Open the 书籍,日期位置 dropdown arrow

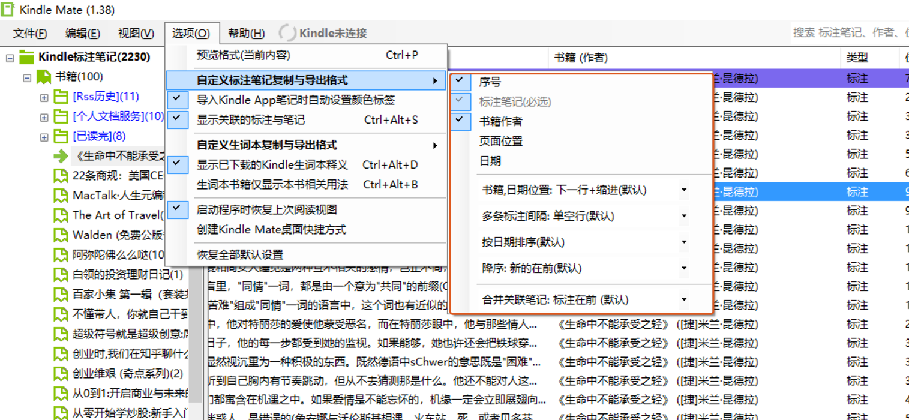click(684, 190)
